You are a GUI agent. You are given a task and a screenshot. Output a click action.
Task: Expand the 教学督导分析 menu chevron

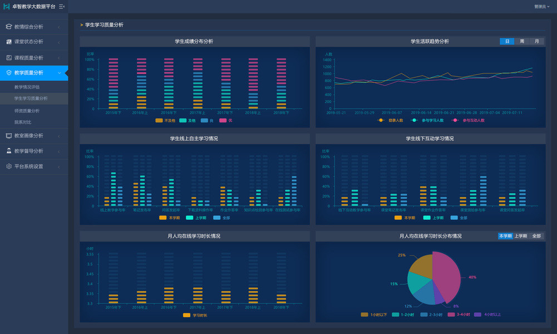(x=59, y=151)
